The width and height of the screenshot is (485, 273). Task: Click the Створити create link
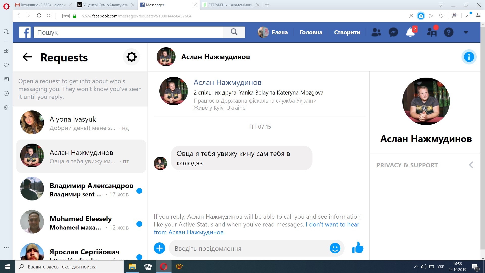coord(347,32)
